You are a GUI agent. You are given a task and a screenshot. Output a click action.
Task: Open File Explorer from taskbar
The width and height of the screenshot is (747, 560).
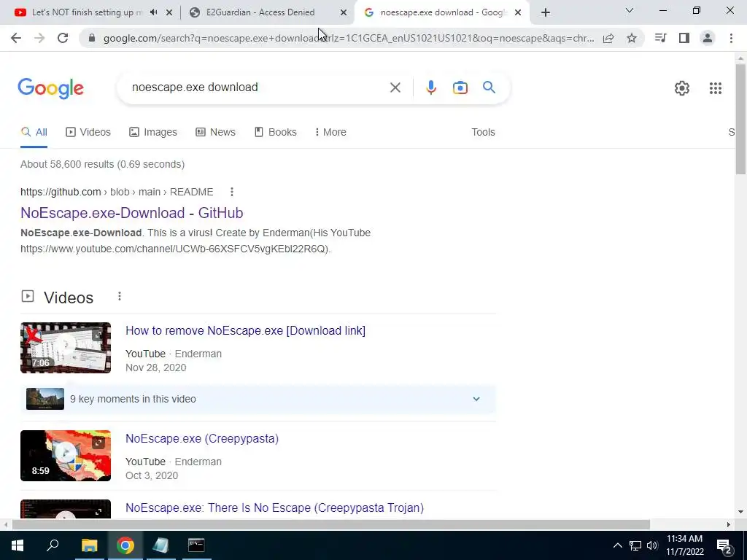point(89,545)
